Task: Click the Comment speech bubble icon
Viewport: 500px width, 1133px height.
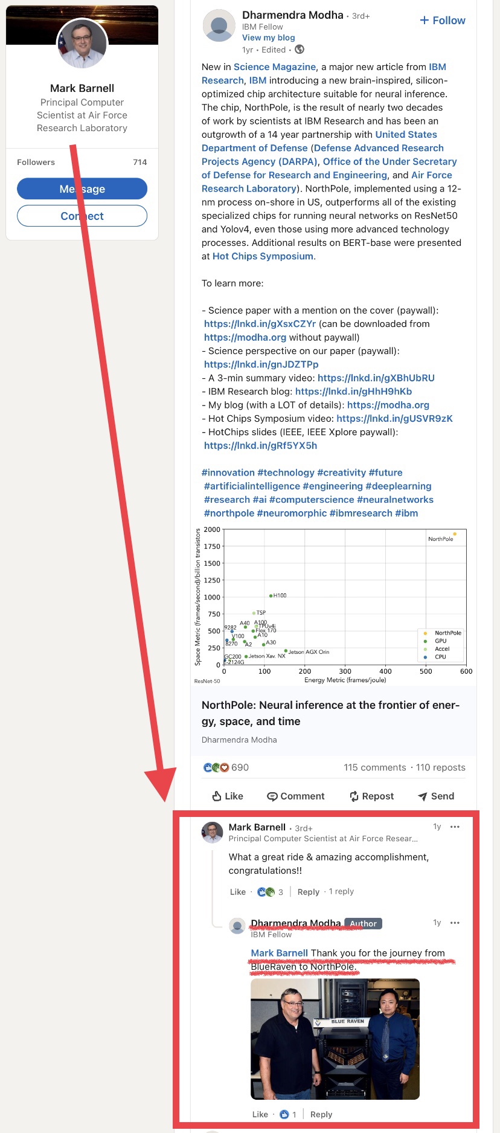Action: (x=272, y=796)
